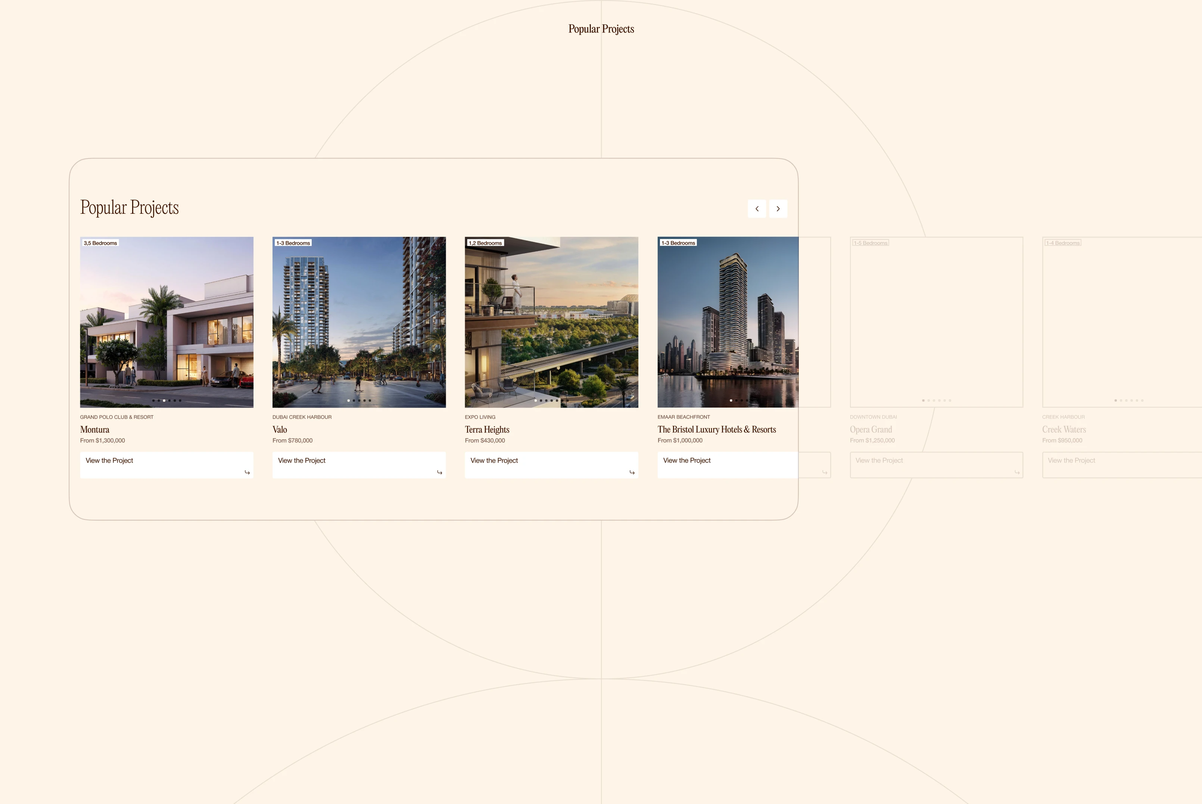Click the Dubai Creek Harbour label

tap(302, 417)
